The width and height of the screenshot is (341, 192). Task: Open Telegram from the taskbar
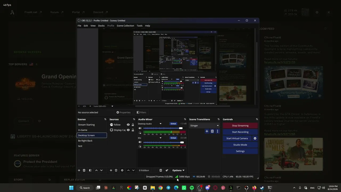tap(168, 188)
